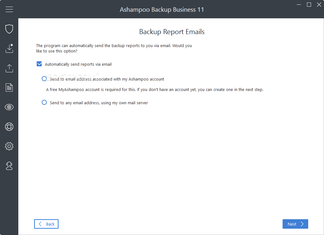Minimize the Ashampoo Backup window
324x235 pixels.
pos(299,4)
